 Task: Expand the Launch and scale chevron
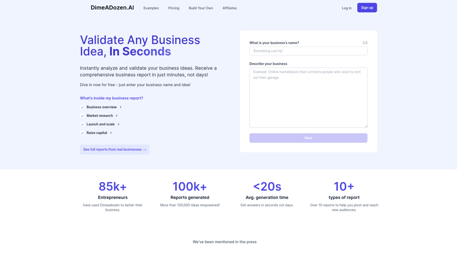pos(118,124)
